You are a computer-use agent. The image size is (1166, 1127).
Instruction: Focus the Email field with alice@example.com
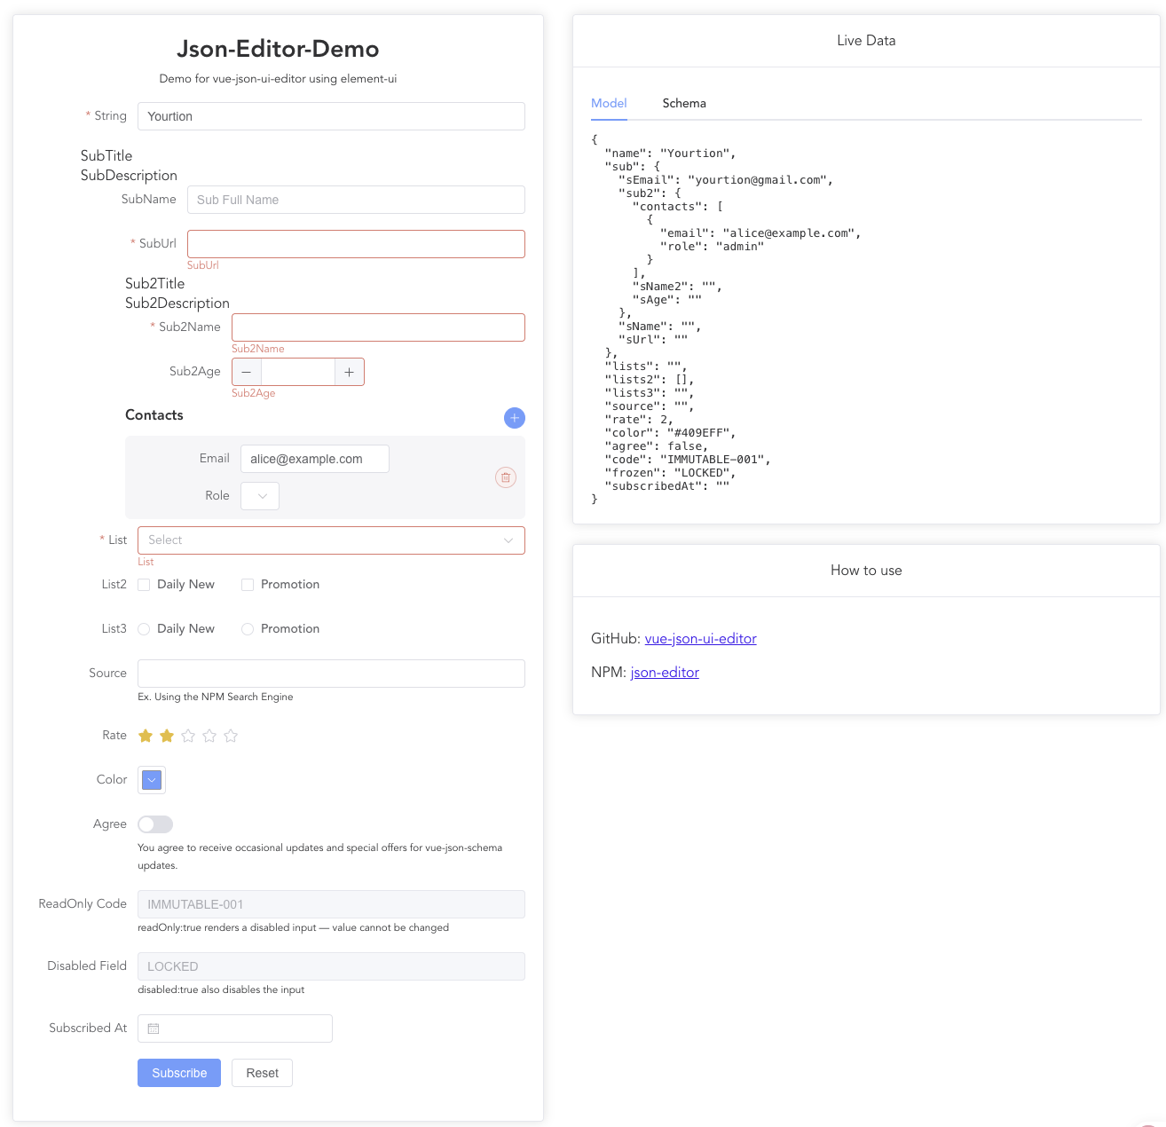(x=315, y=459)
